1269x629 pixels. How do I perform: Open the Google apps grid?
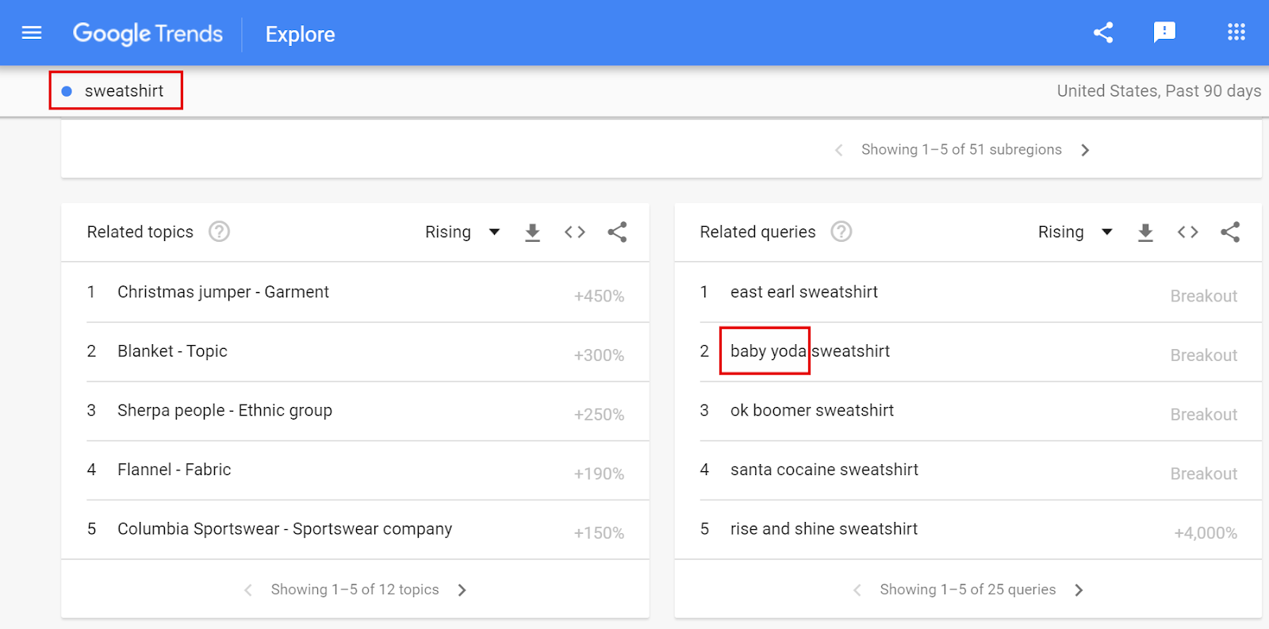pyautogui.click(x=1236, y=32)
